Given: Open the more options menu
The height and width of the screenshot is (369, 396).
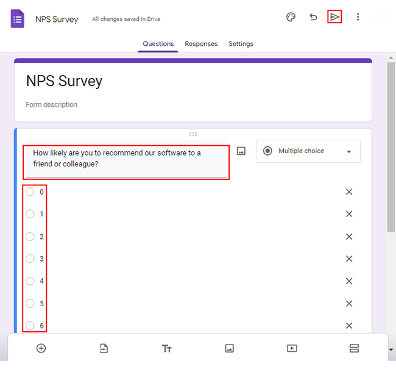Looking at the screenshot, I should point(358,17).
